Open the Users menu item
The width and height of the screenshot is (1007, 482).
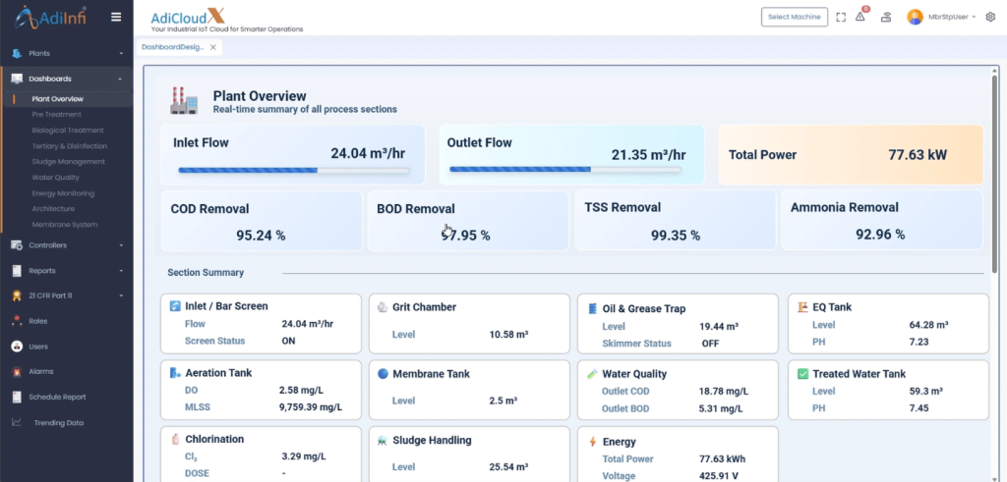[38, 347]
